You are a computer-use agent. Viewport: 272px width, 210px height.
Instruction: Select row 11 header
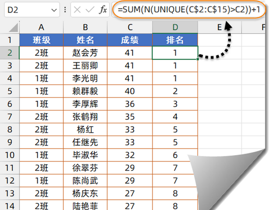(9, 168)
